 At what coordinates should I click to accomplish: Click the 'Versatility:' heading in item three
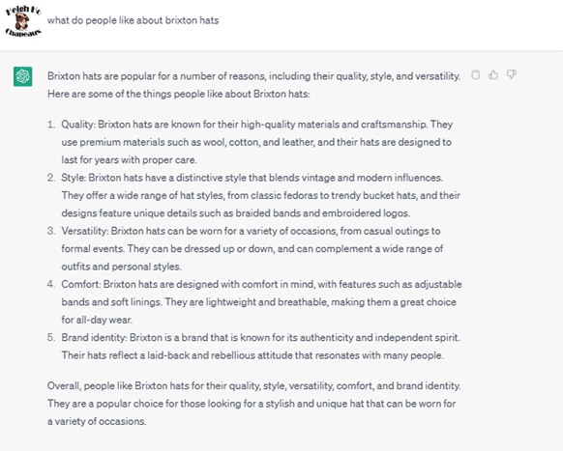[85, 231]
